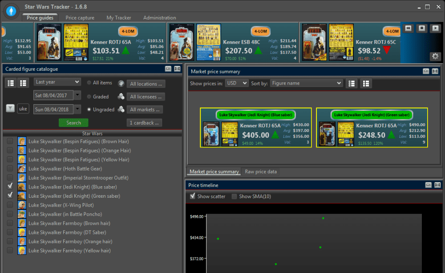Enable Show SMA(10) checkbox
The image size is (445, 273).
[x=234, y=196]
